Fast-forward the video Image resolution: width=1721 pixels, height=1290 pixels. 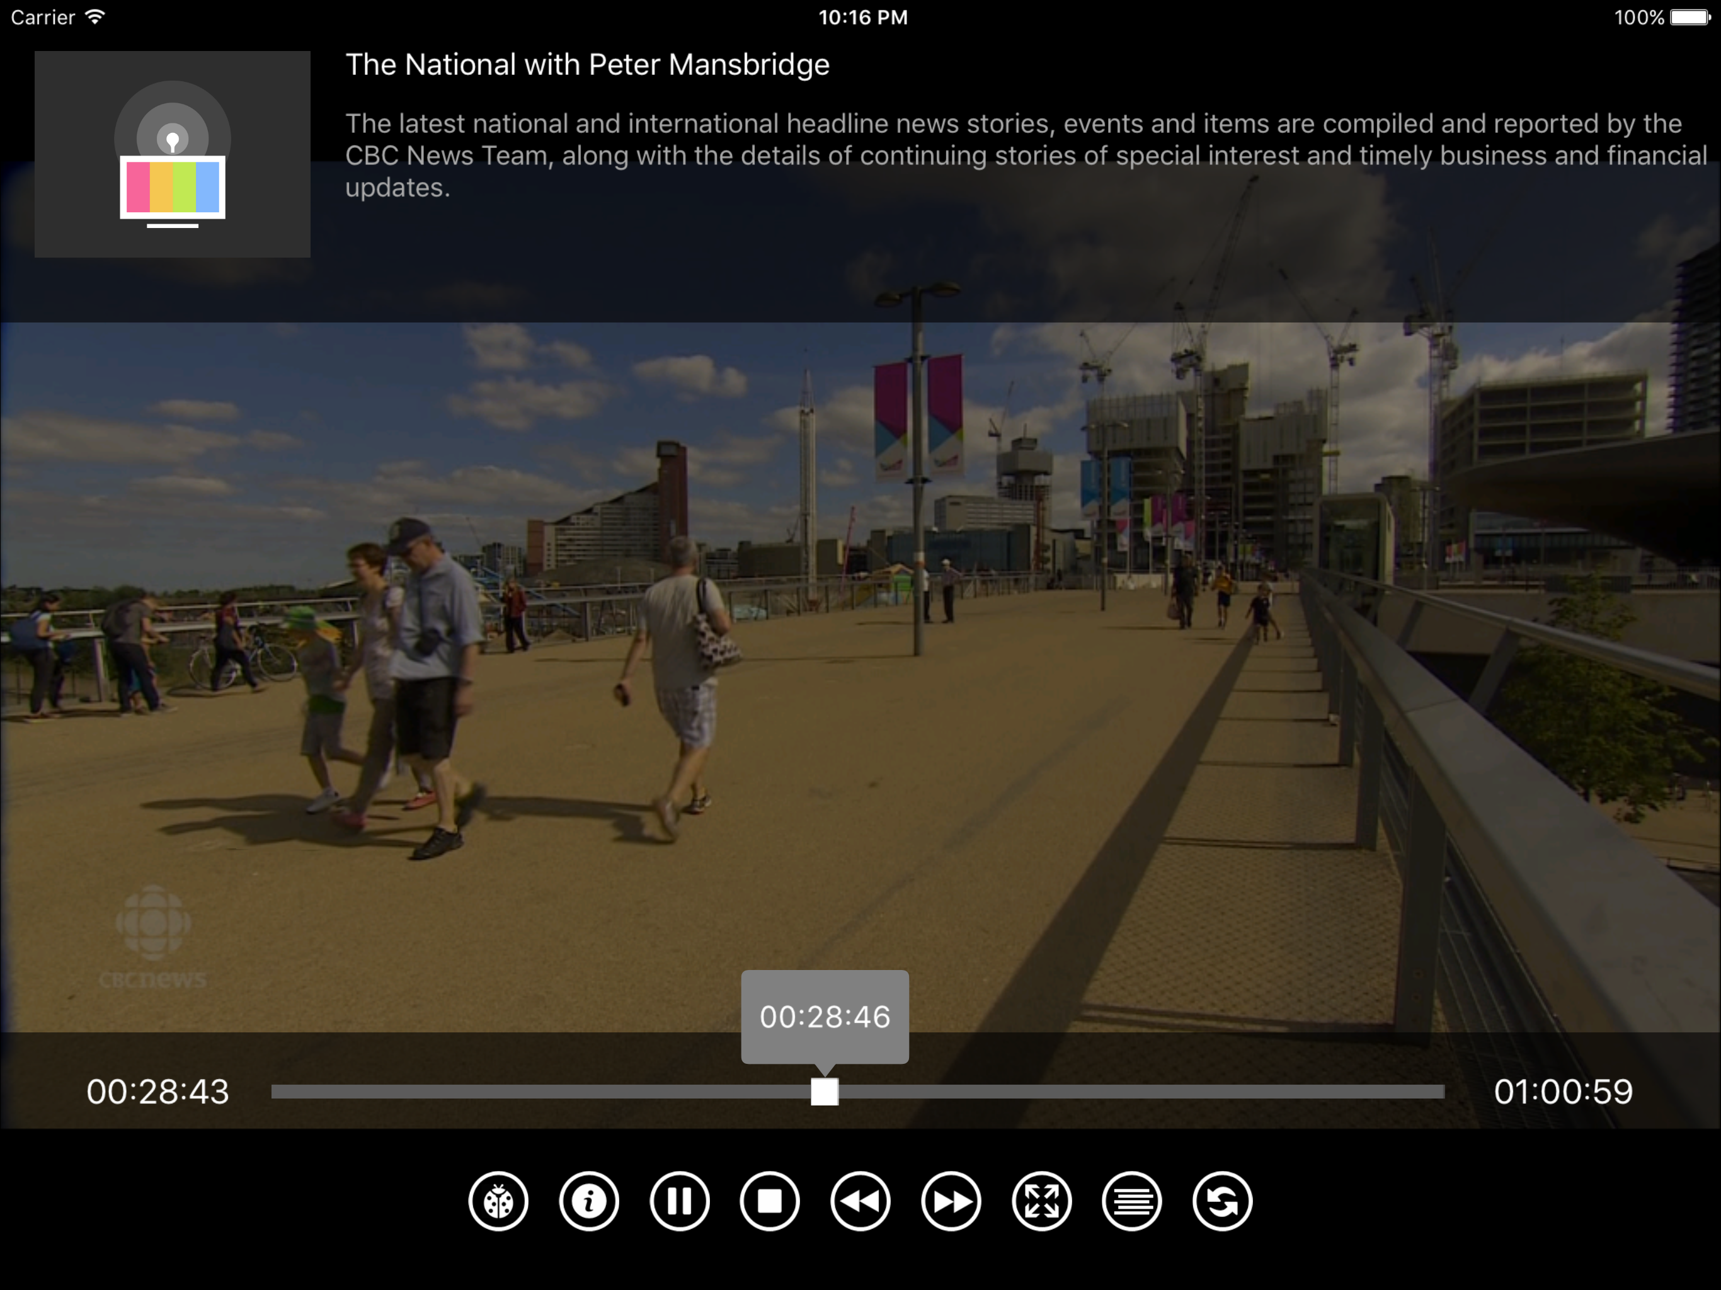click(951, 1201)
